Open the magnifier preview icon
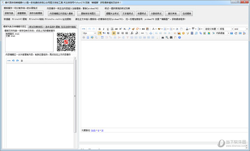Screen dimensions: 250x151 coord(167,38)
